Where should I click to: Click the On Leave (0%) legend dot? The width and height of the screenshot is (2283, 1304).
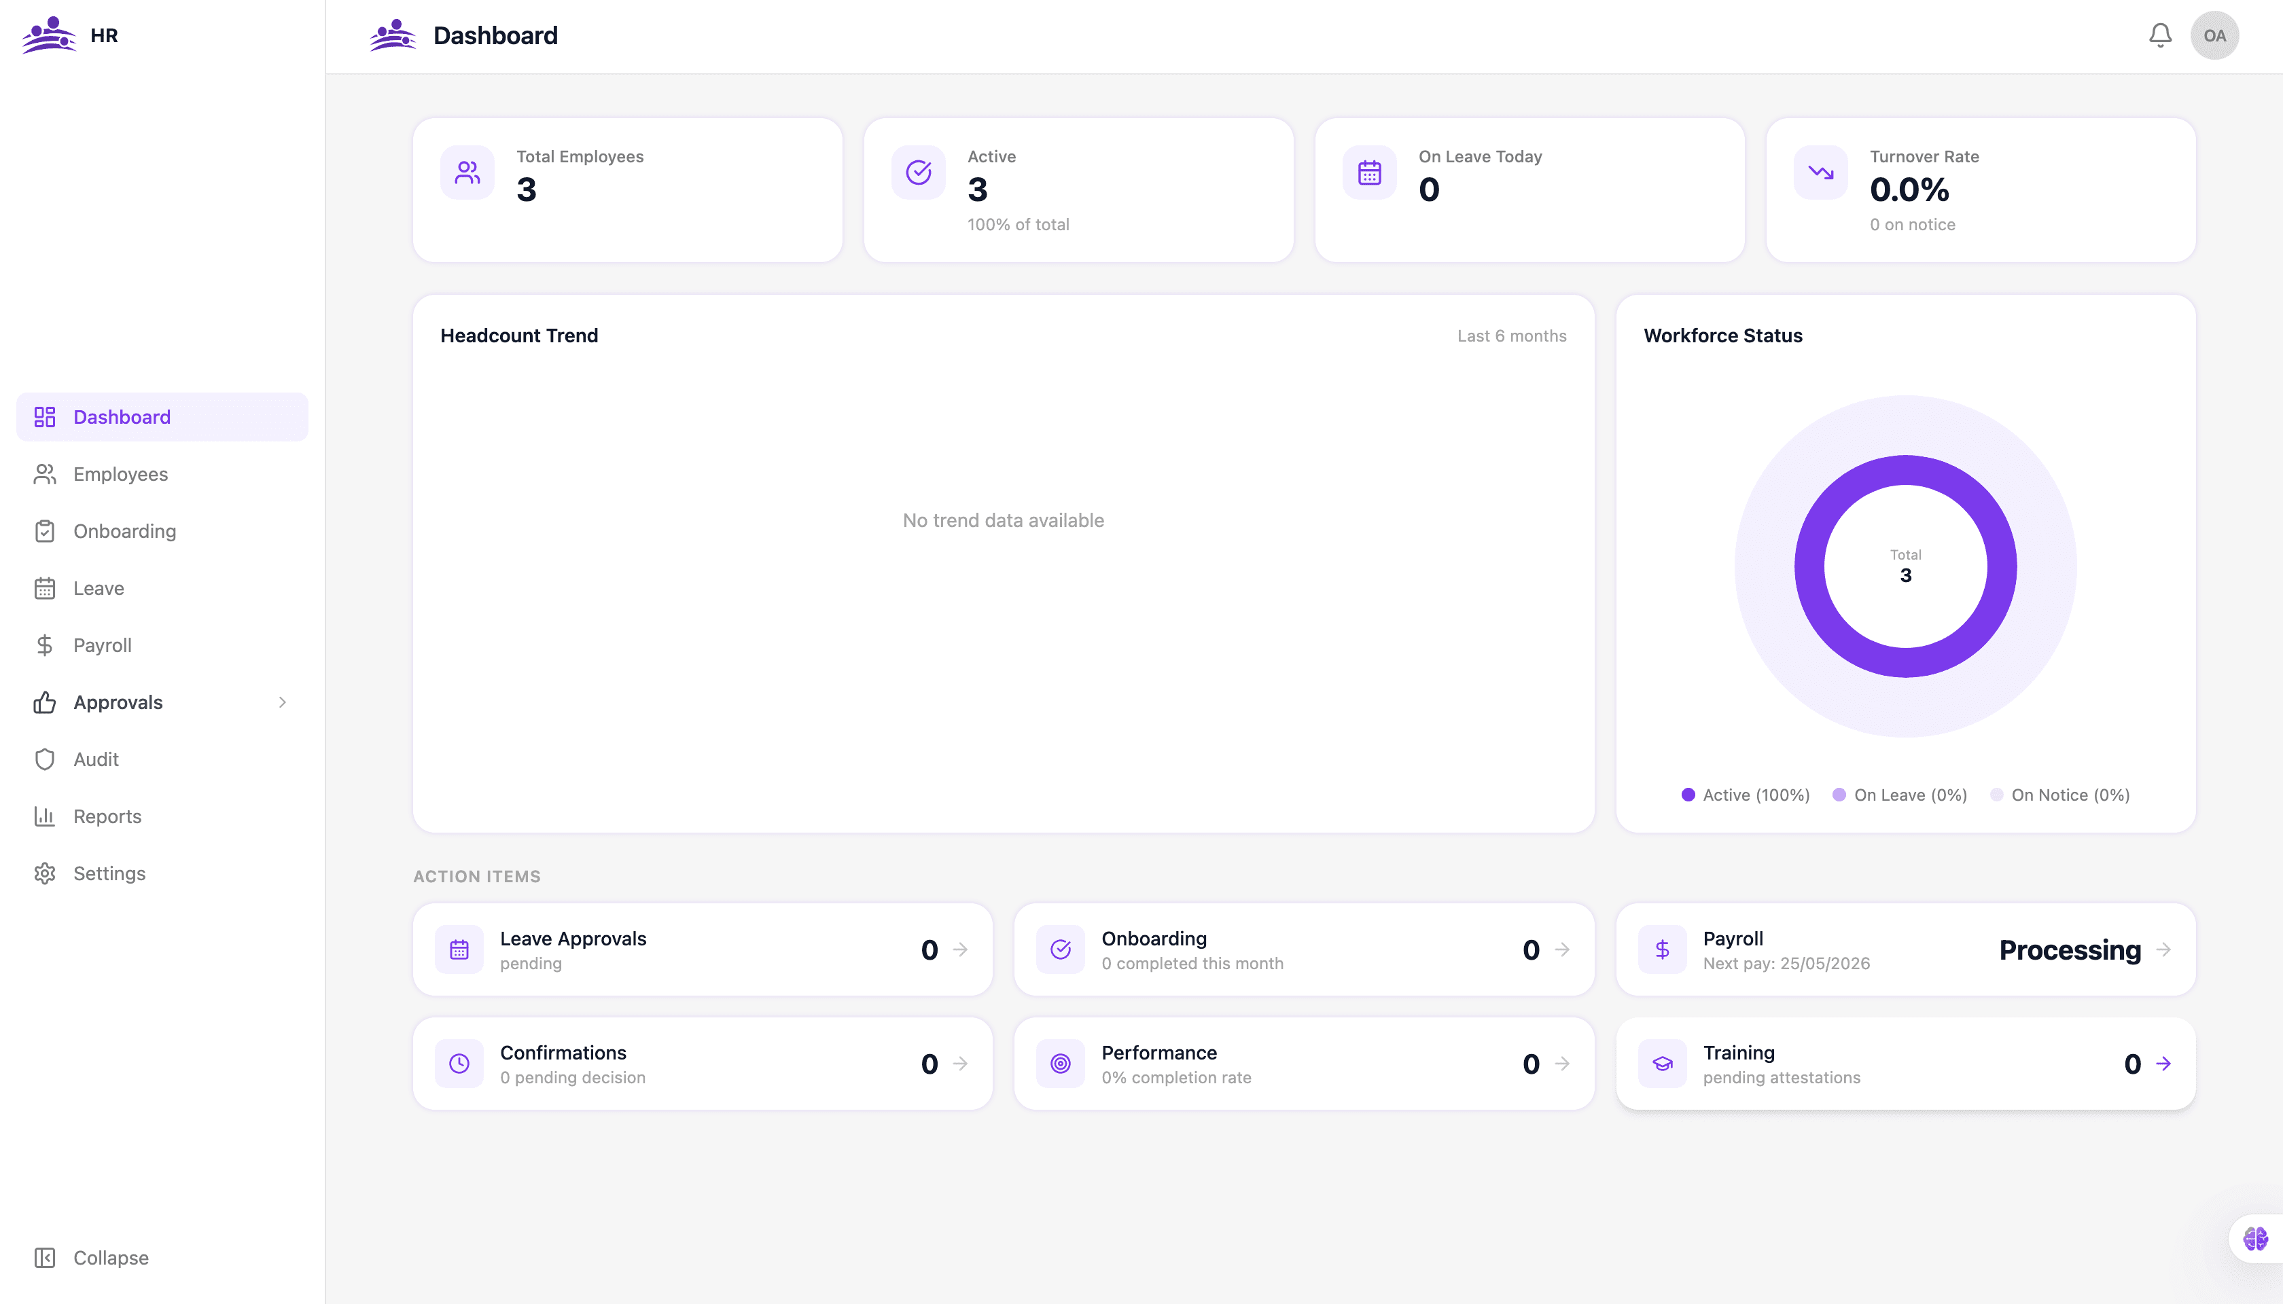click(1839, 795)
